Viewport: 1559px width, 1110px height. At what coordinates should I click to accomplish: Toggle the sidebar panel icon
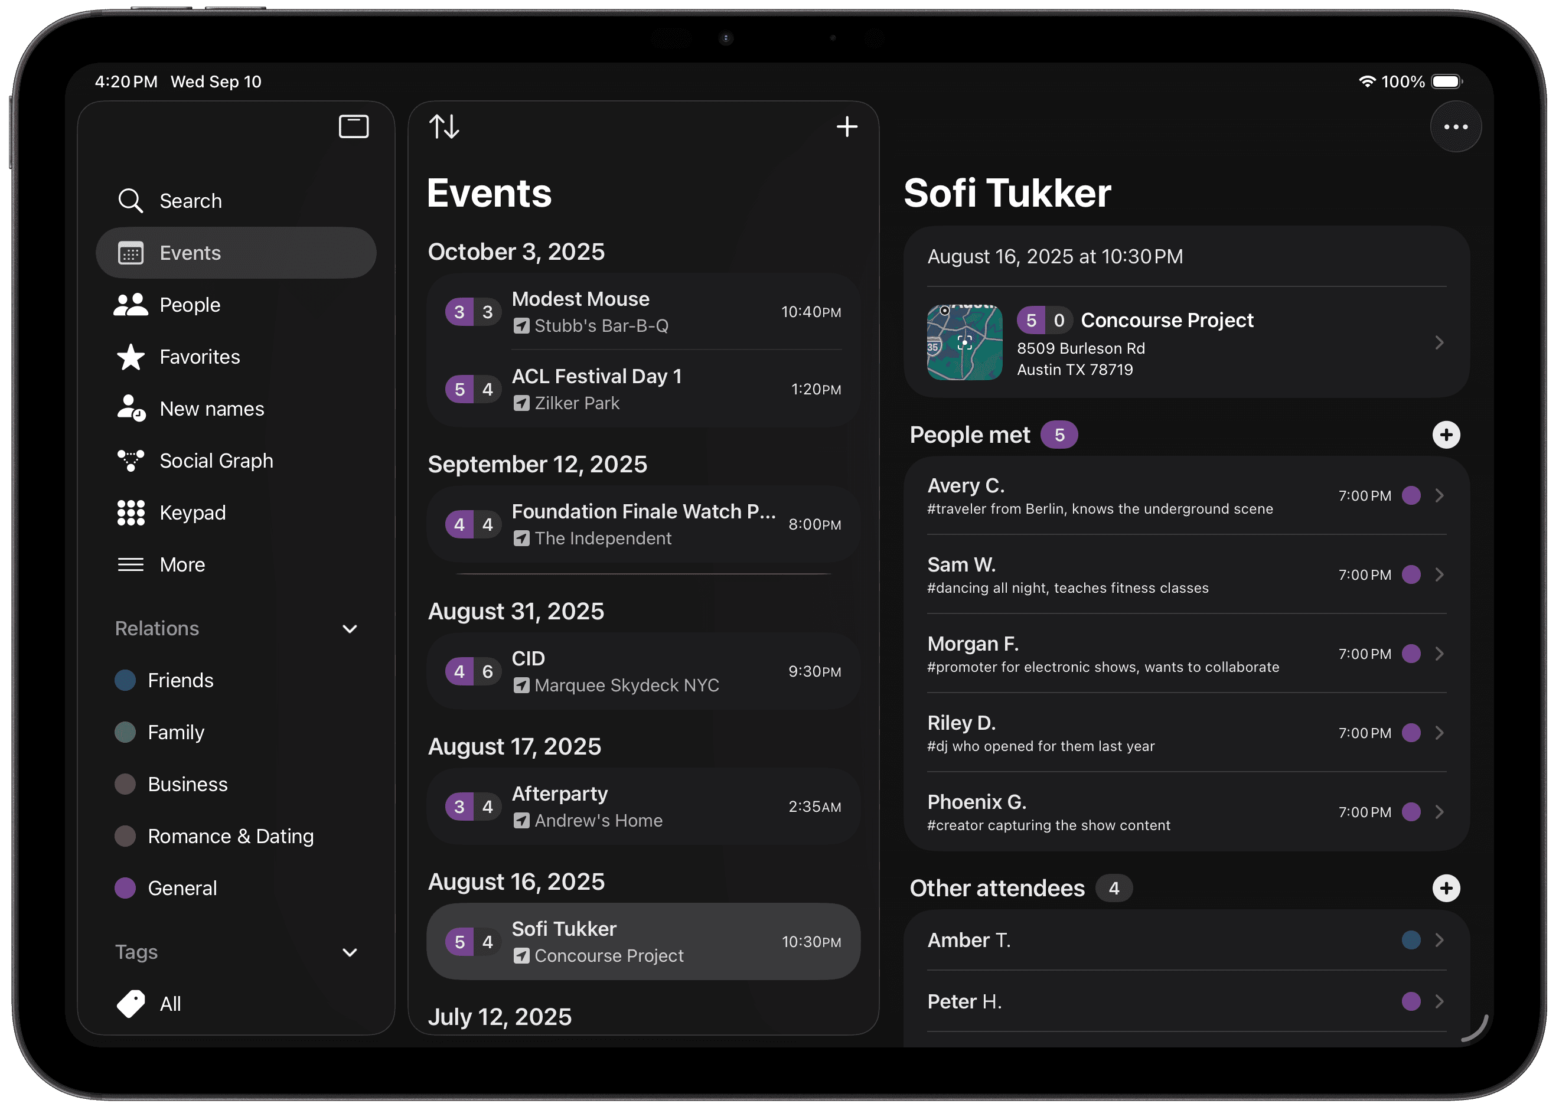353,126
